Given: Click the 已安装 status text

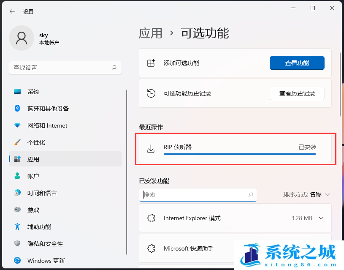Looking at the screenshot, I should [x=307, y=147].
